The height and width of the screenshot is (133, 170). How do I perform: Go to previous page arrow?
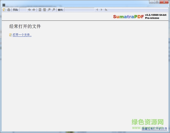tap(29, 10)
